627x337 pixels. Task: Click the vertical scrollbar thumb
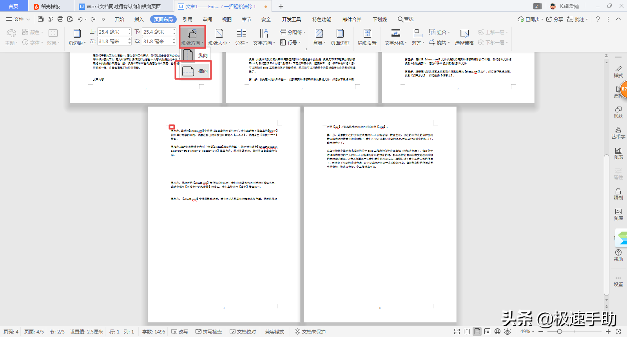point(607,225)
